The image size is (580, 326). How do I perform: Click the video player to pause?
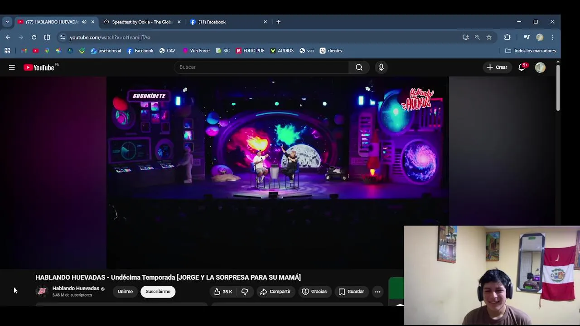(x=277, y=173)
